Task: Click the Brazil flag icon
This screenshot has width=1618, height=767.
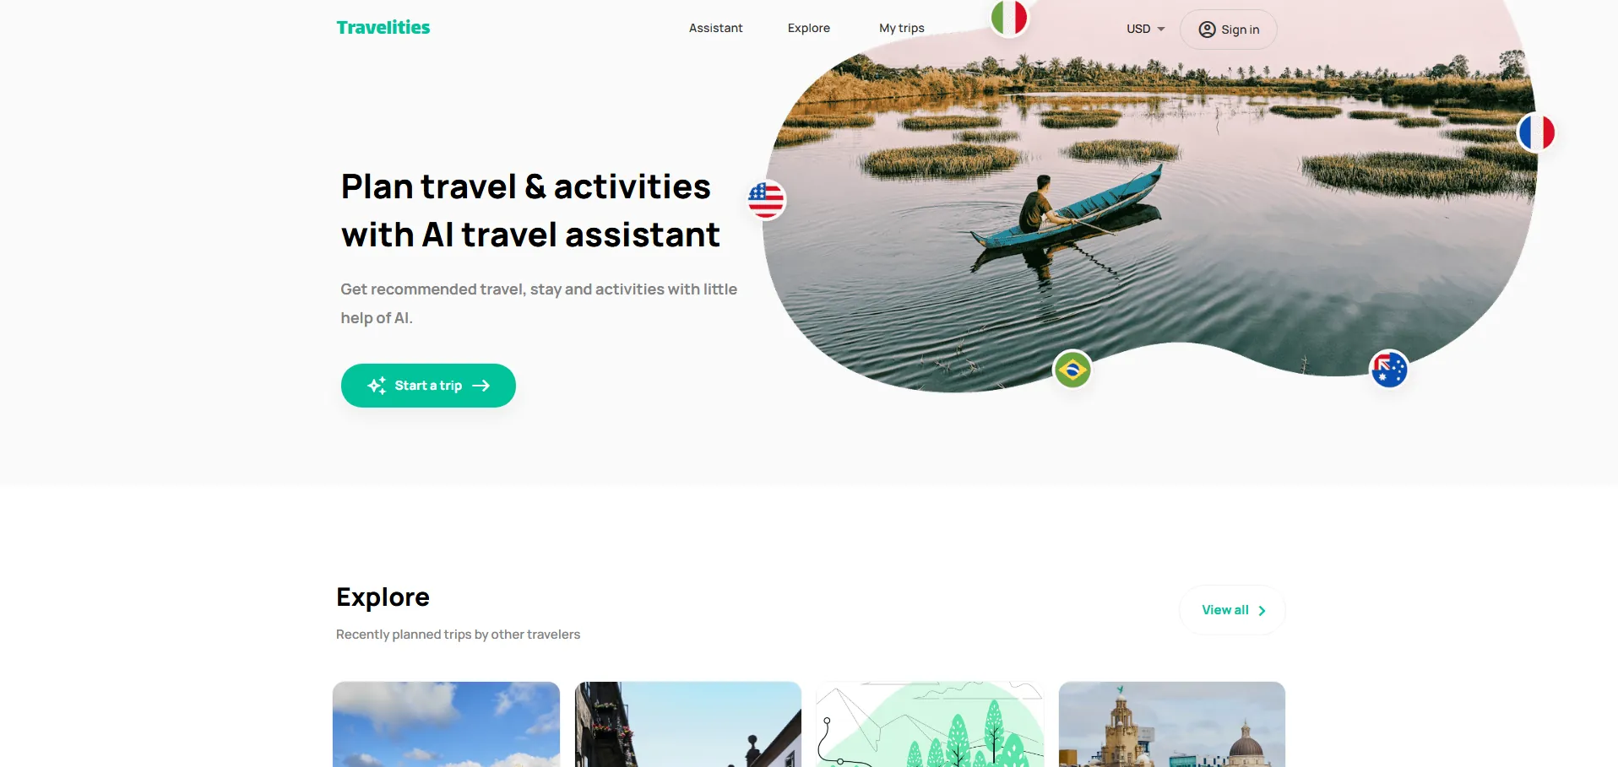Action: pyautogui.click(x=1072, y=370)
